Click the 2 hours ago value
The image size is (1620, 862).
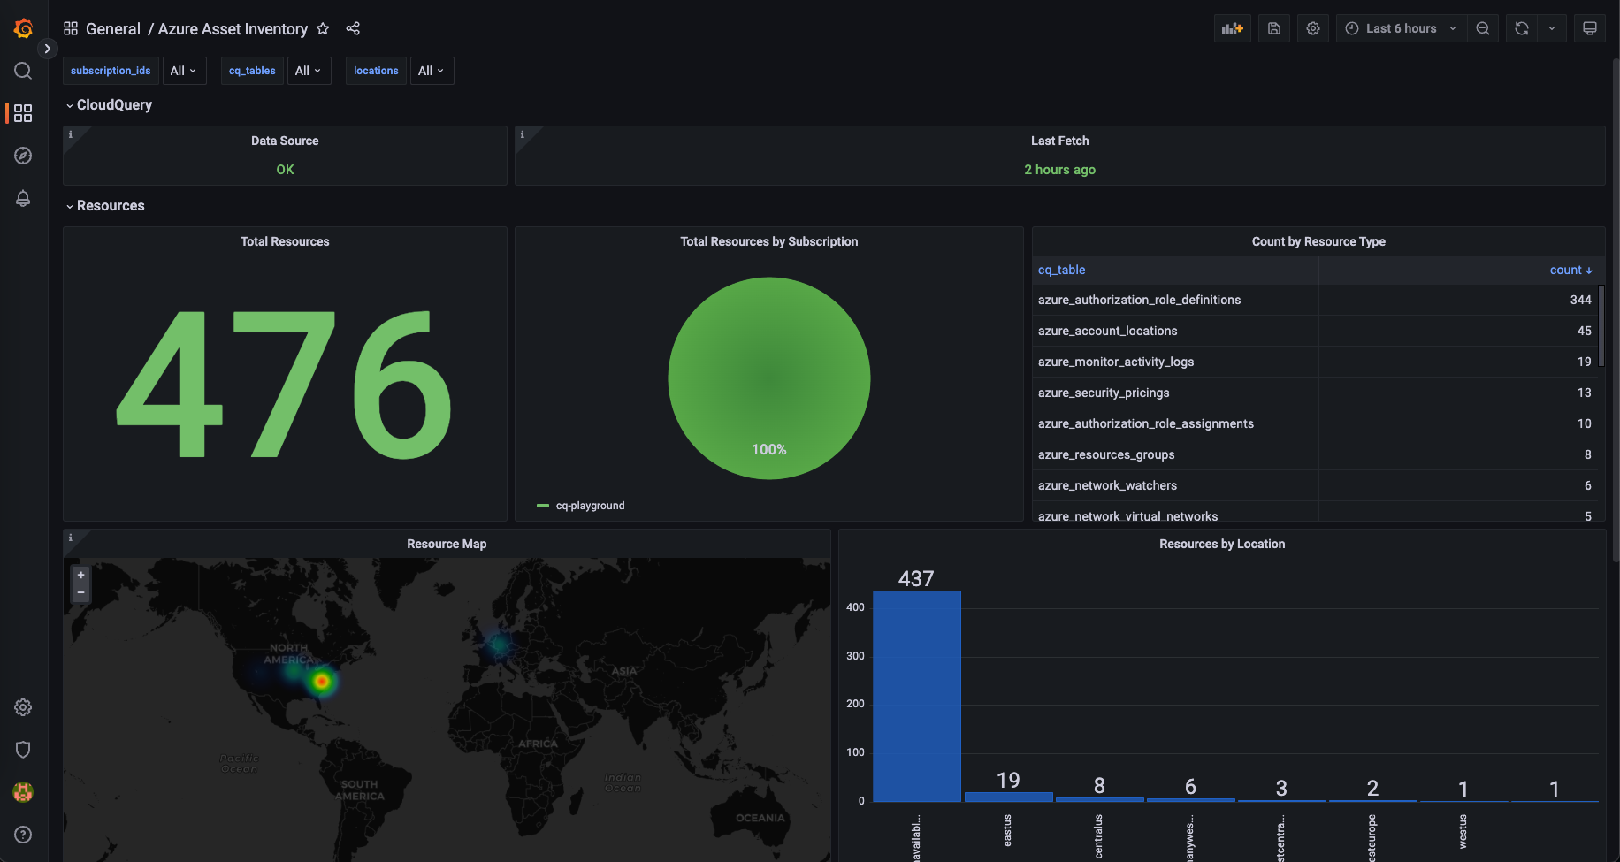[1059, 170]
